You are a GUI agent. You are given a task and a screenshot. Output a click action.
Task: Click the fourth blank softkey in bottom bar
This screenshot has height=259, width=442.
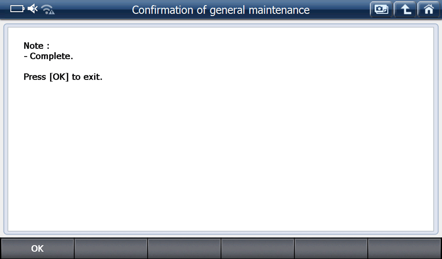pyautogui.click(x=257, y=249)
